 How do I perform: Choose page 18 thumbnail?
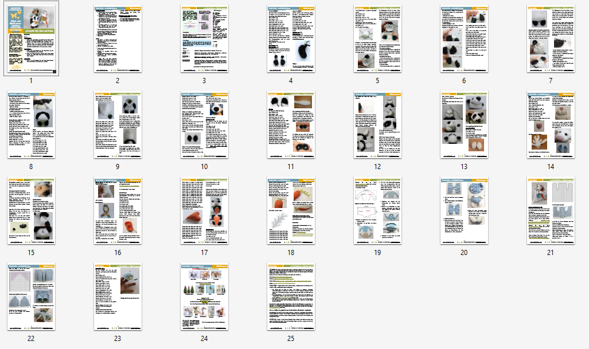[x=291, y=210]
